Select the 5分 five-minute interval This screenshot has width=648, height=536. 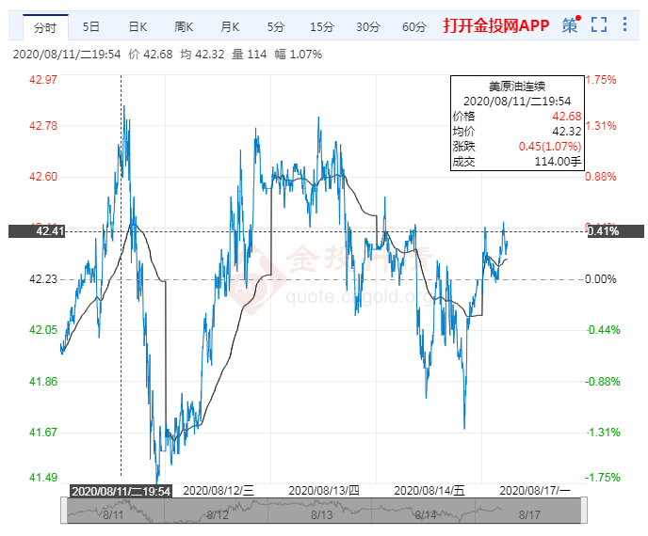276,26
